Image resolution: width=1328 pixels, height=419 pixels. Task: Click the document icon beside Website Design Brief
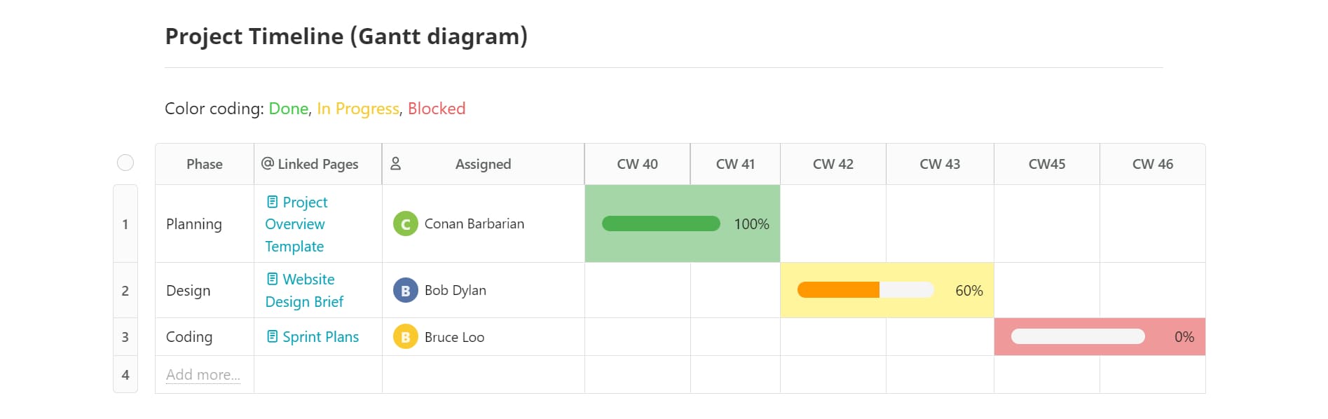click(273, 279)
